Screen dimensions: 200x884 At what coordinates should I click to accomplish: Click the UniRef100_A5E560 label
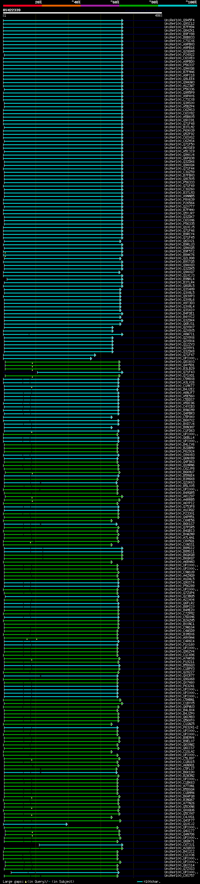pos(179,396)
